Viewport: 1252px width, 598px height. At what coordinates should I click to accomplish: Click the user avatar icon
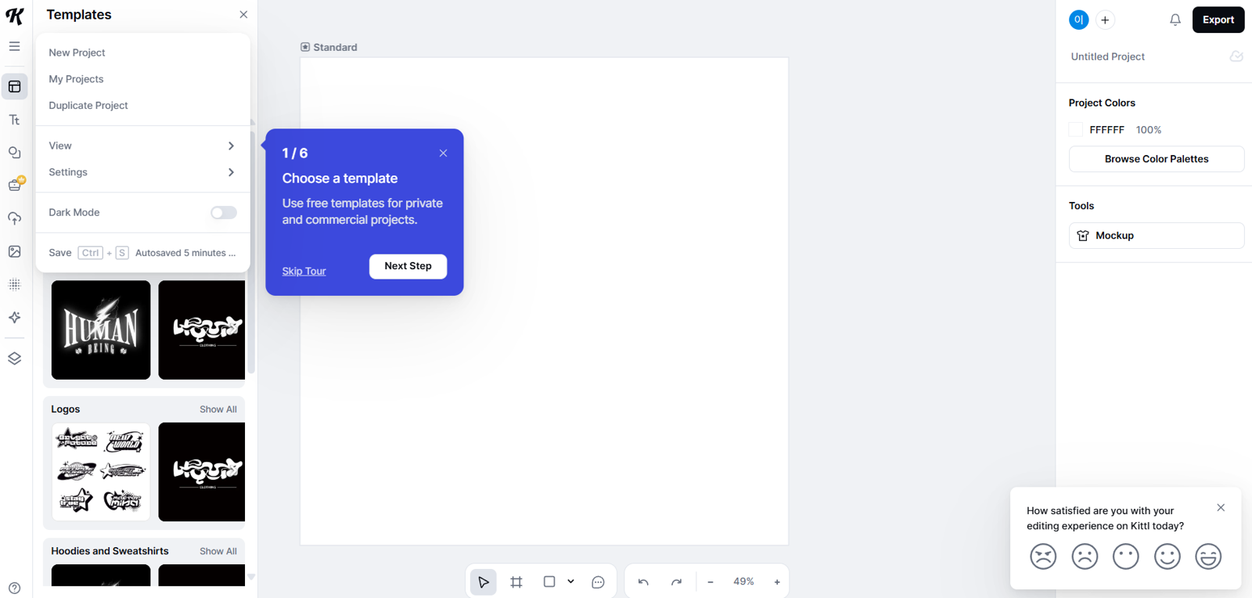click(x=1079, y=20)
